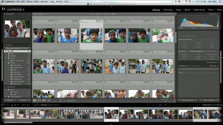The image size is (223, 125).
Task: Click the Sync Settings button
Action: pos(209,100)
